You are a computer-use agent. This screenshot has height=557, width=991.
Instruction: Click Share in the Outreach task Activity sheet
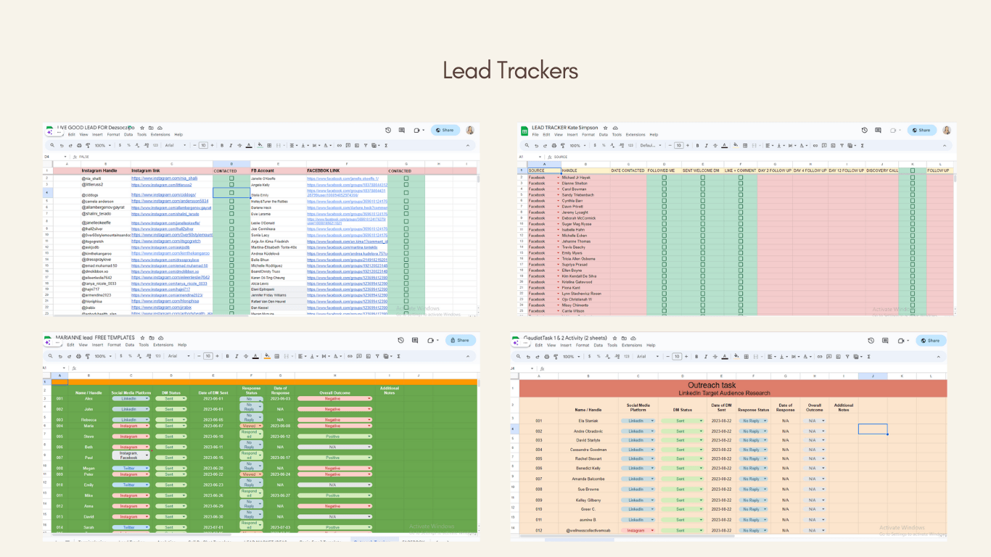929,340
